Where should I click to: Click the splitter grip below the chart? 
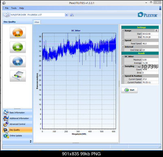coord(76,143)
